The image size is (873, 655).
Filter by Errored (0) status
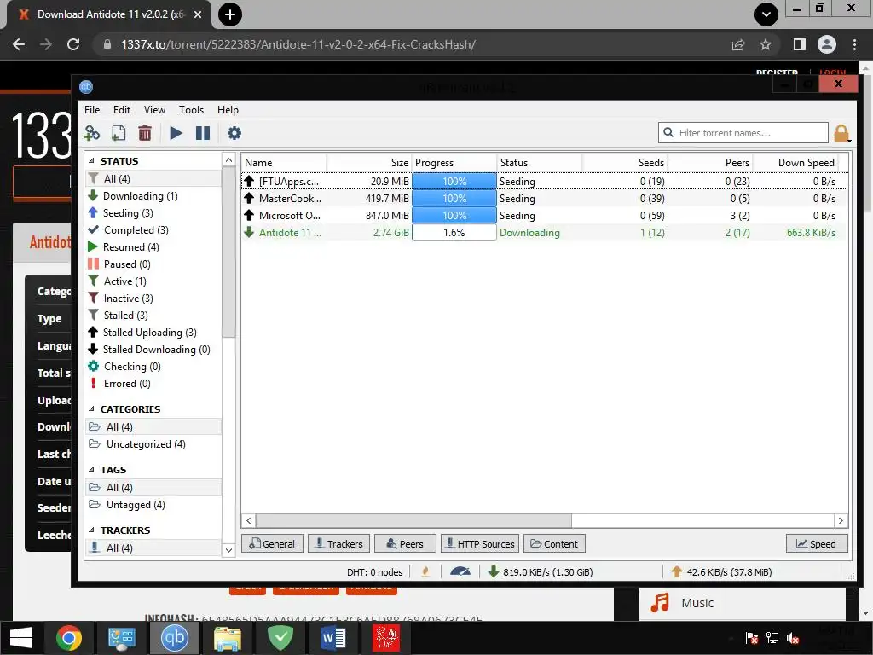point(127,384)
